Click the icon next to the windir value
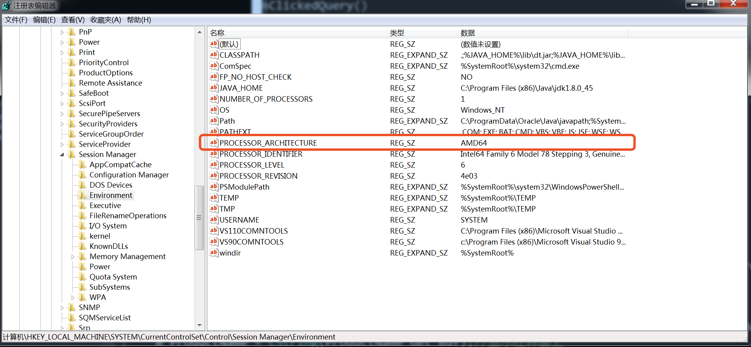This screenshot has height=347, width=751. click(214, 253)
